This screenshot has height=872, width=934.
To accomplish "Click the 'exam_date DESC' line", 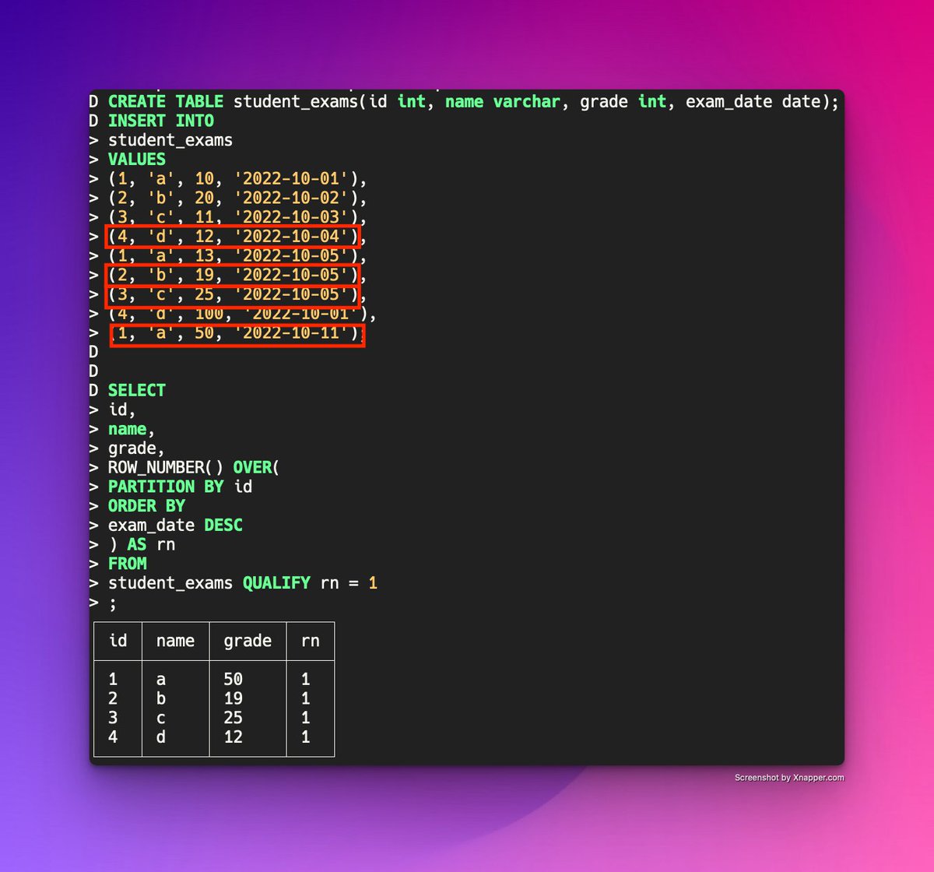I will pos(175,526).
